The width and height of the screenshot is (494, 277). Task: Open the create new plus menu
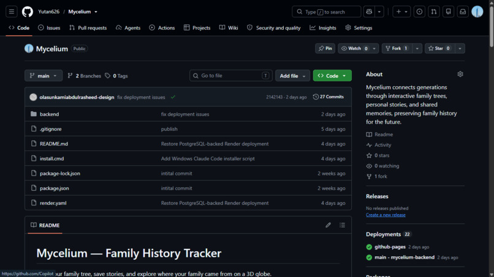click(x=401, y=12)
